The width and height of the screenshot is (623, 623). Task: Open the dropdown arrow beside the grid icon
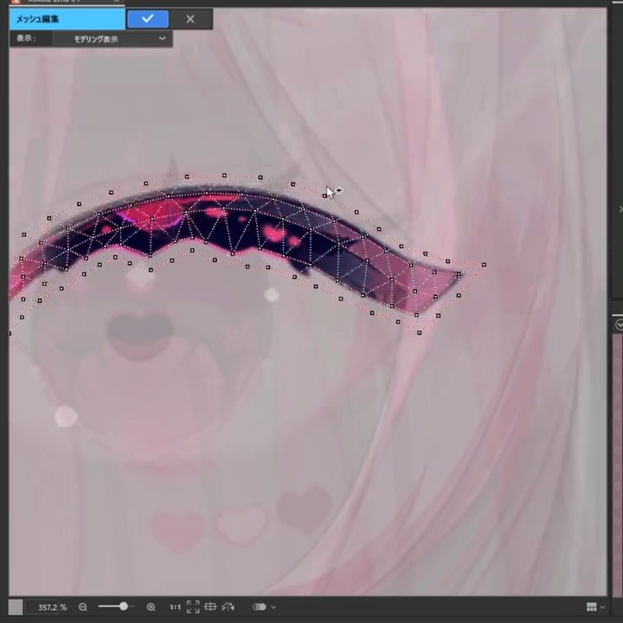[603, 607]
